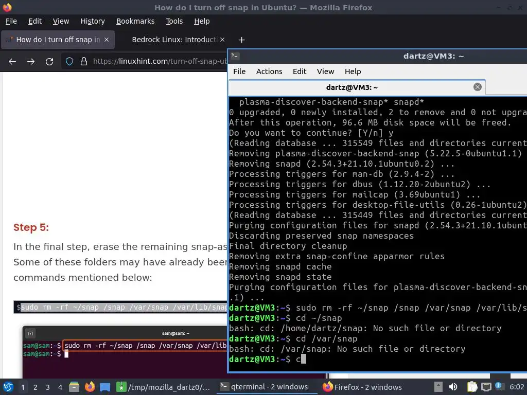Image resolution: width=527 pixels, height=395 pixels.
Task: Click the sam@sam terminal screenshot image
Action: click(125, 352)
